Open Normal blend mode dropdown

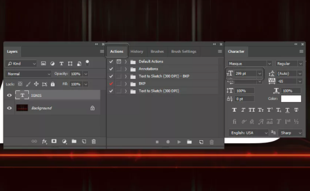pyautogui.click(x=28, y=74)
